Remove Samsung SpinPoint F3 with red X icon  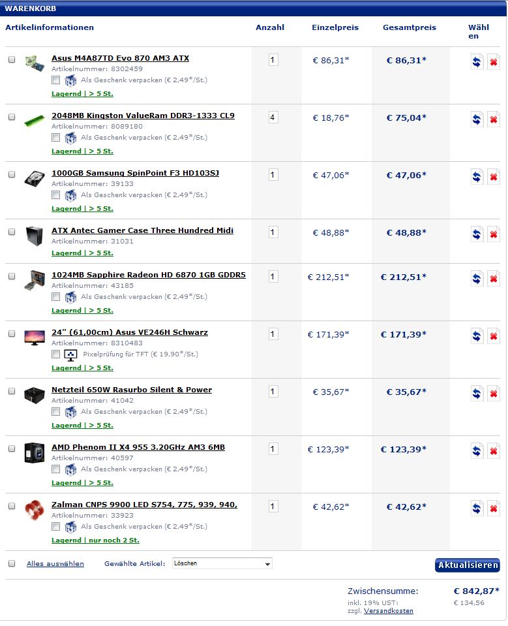[x=494, y=177]
